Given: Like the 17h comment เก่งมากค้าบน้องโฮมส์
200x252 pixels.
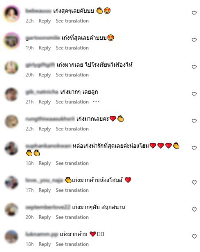Looking at the screenshot, I should click(194, 182).
